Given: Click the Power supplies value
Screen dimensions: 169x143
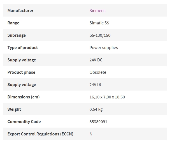Looking at the screenshot, I should click(104, 48).
